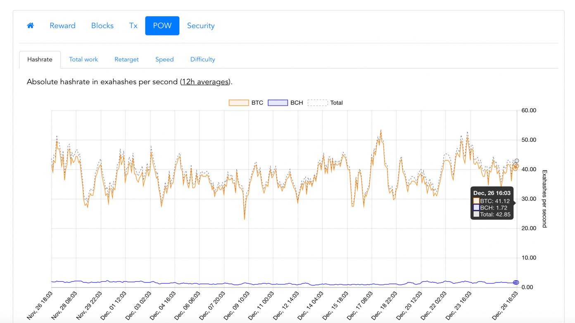Open the Reward section

(62, 26)
